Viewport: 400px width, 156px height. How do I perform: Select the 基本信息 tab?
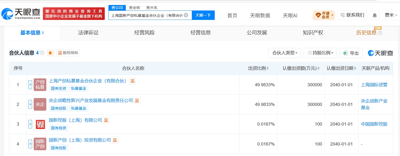pos(32,33)
